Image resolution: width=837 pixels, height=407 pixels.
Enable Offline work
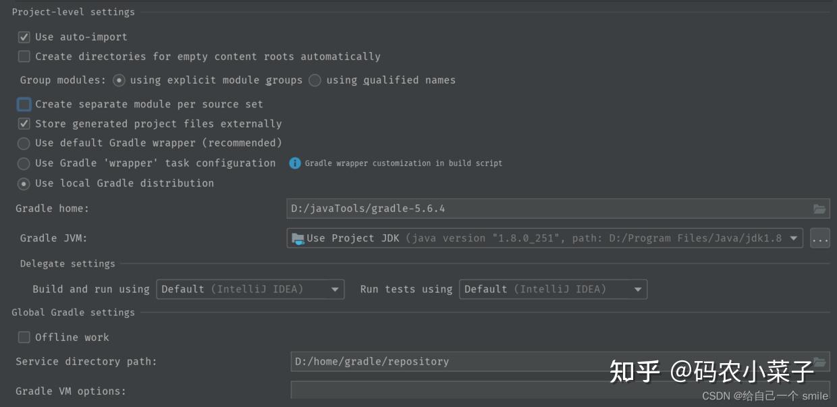point(24,337)
